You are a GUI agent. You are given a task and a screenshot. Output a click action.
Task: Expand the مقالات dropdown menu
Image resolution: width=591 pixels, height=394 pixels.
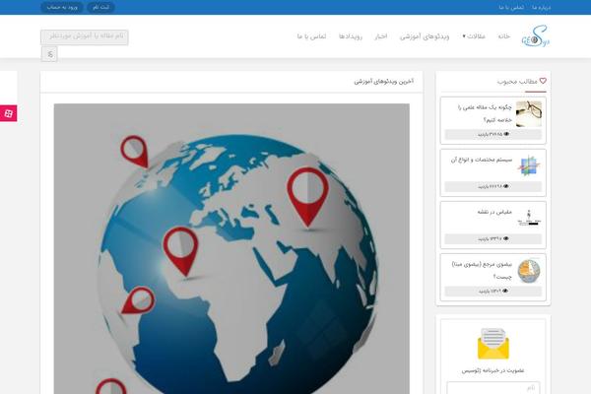coord(474,36)
